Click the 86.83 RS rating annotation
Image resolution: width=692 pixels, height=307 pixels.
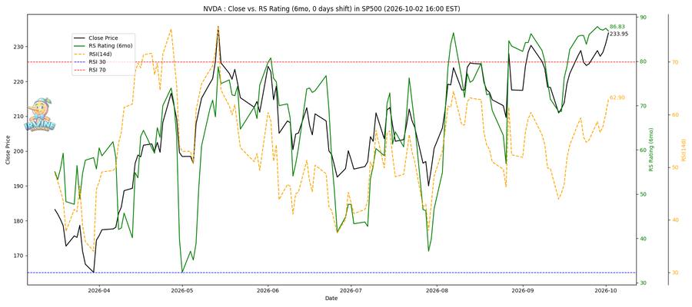[617, 27]
